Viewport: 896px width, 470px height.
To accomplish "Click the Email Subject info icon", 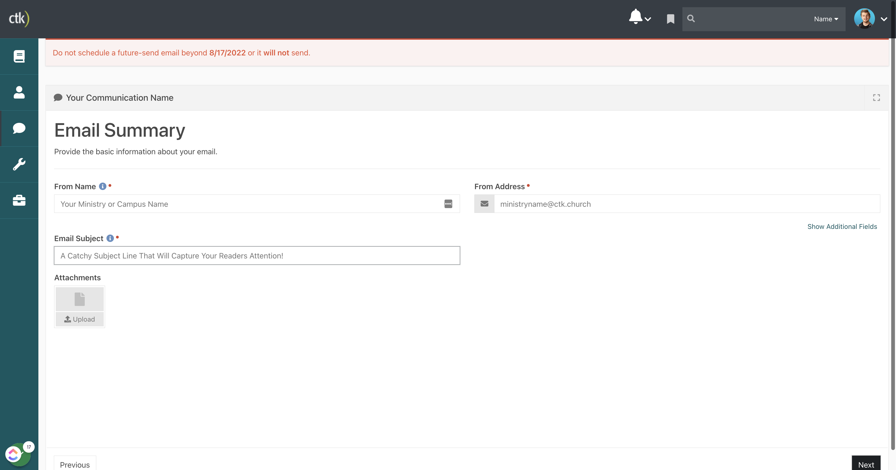I will [110, 238].
